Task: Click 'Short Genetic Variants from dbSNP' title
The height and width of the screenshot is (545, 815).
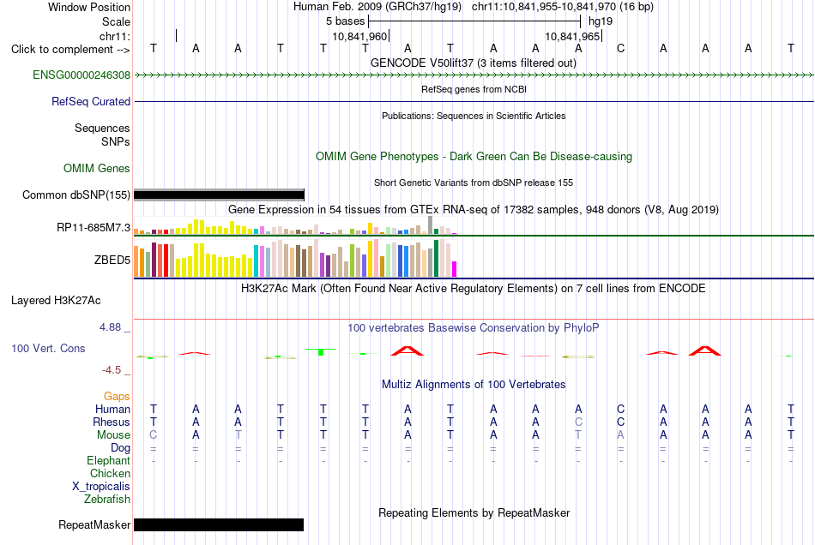Action: (473, 183)
